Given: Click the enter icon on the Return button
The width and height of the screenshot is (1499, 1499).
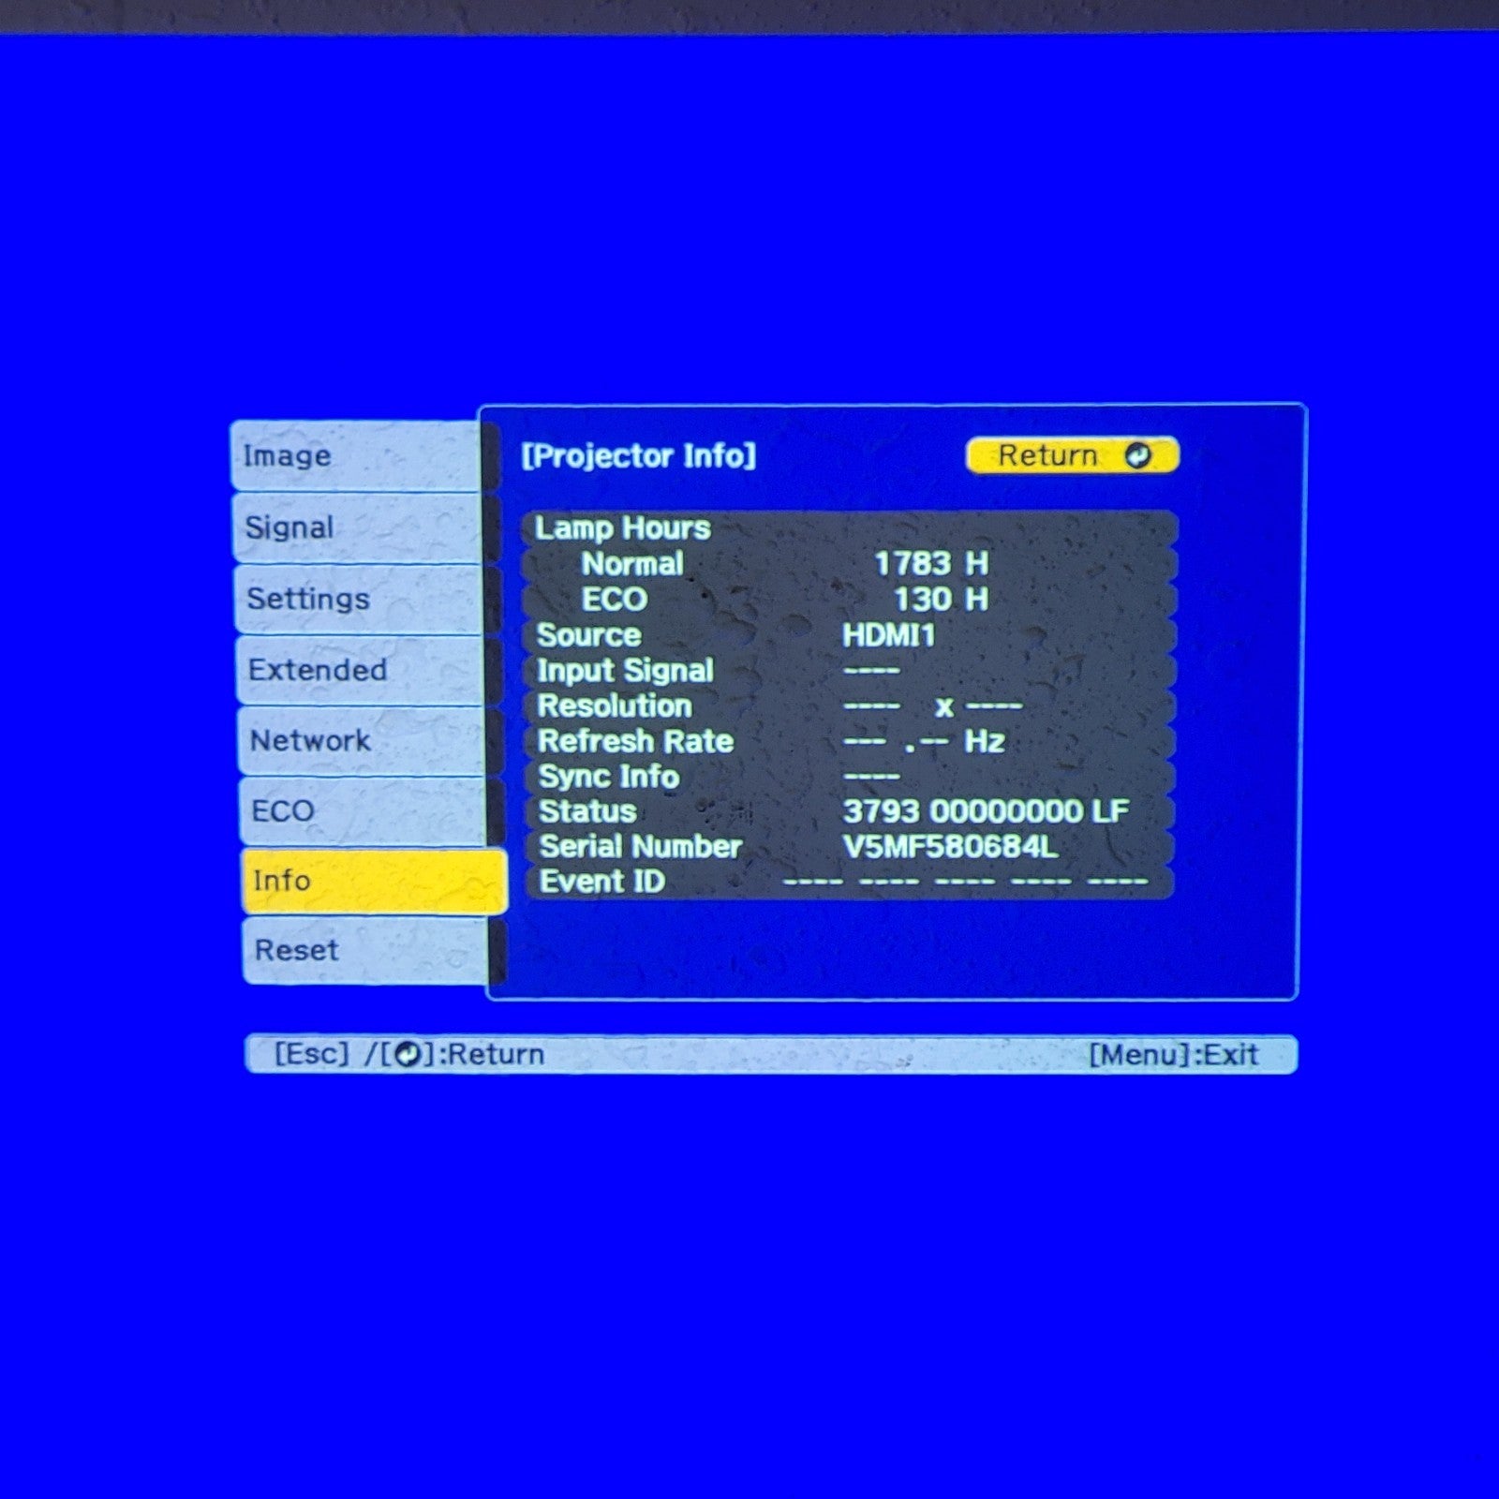Looking at the screenshot, I should tap(1137, 456).
